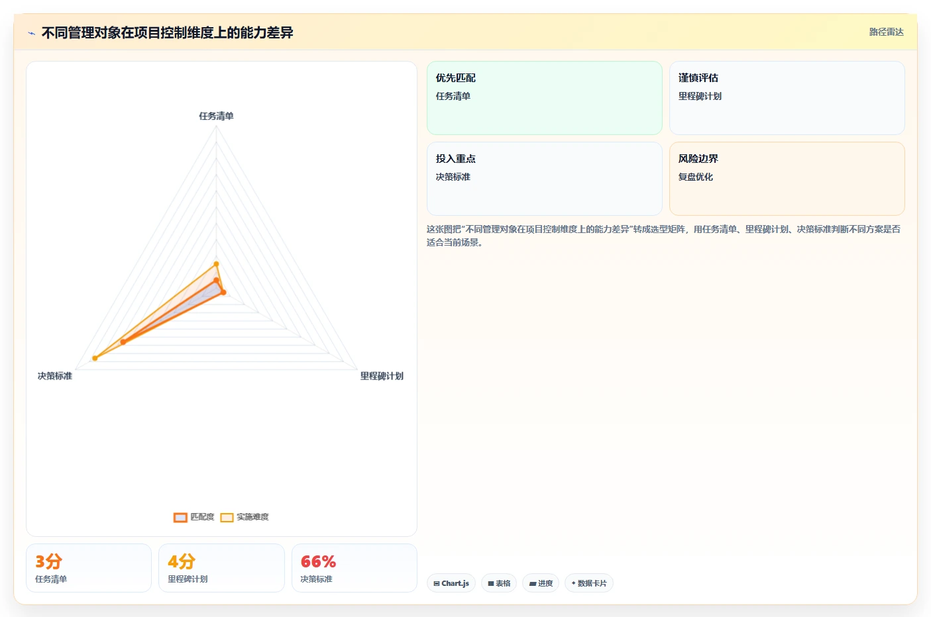Click the 决策标准 radar axis label
The height and width of the screenshot is (617, 931).
55,376
